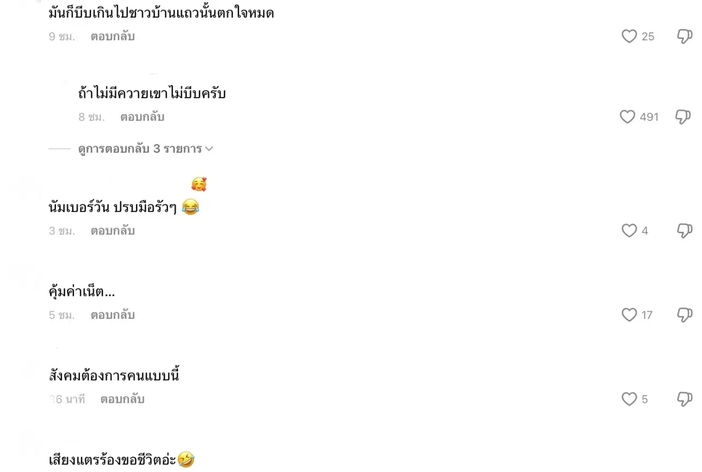Dislike the สังคมต้องการคนแบบนี้ comment
Image resolution: width=702 pixels, height=472 pixels.
[685, 399]
